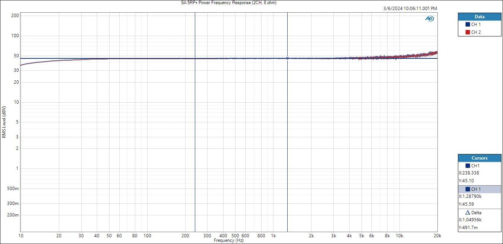This screenshot has width=503, height=244.
Task: Click the red CH 2 legend swatch
Action: pos(468,32)
